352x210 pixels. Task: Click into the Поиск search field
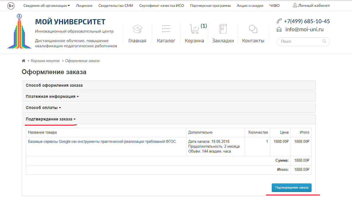pyautogui.click(x=300, y=41)
